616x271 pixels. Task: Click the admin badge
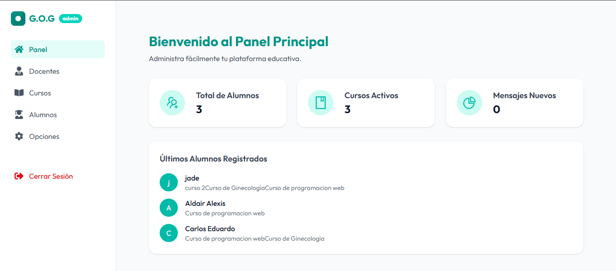coord(70,19)
